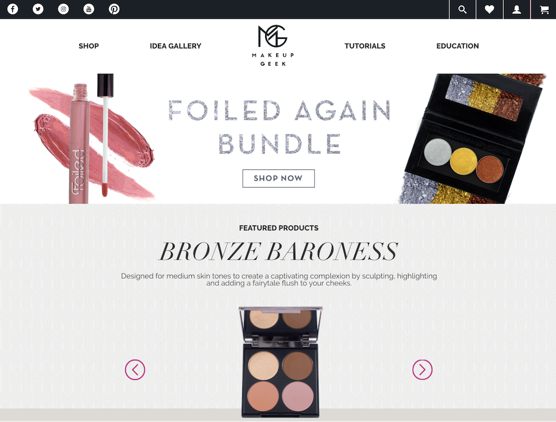
Task: Open the Pinterest icon link
Action: pyautogui.click(x=114, y=9)
